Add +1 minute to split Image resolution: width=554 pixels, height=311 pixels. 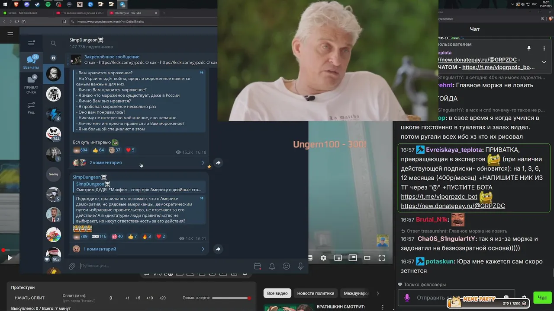pos(127,298)
